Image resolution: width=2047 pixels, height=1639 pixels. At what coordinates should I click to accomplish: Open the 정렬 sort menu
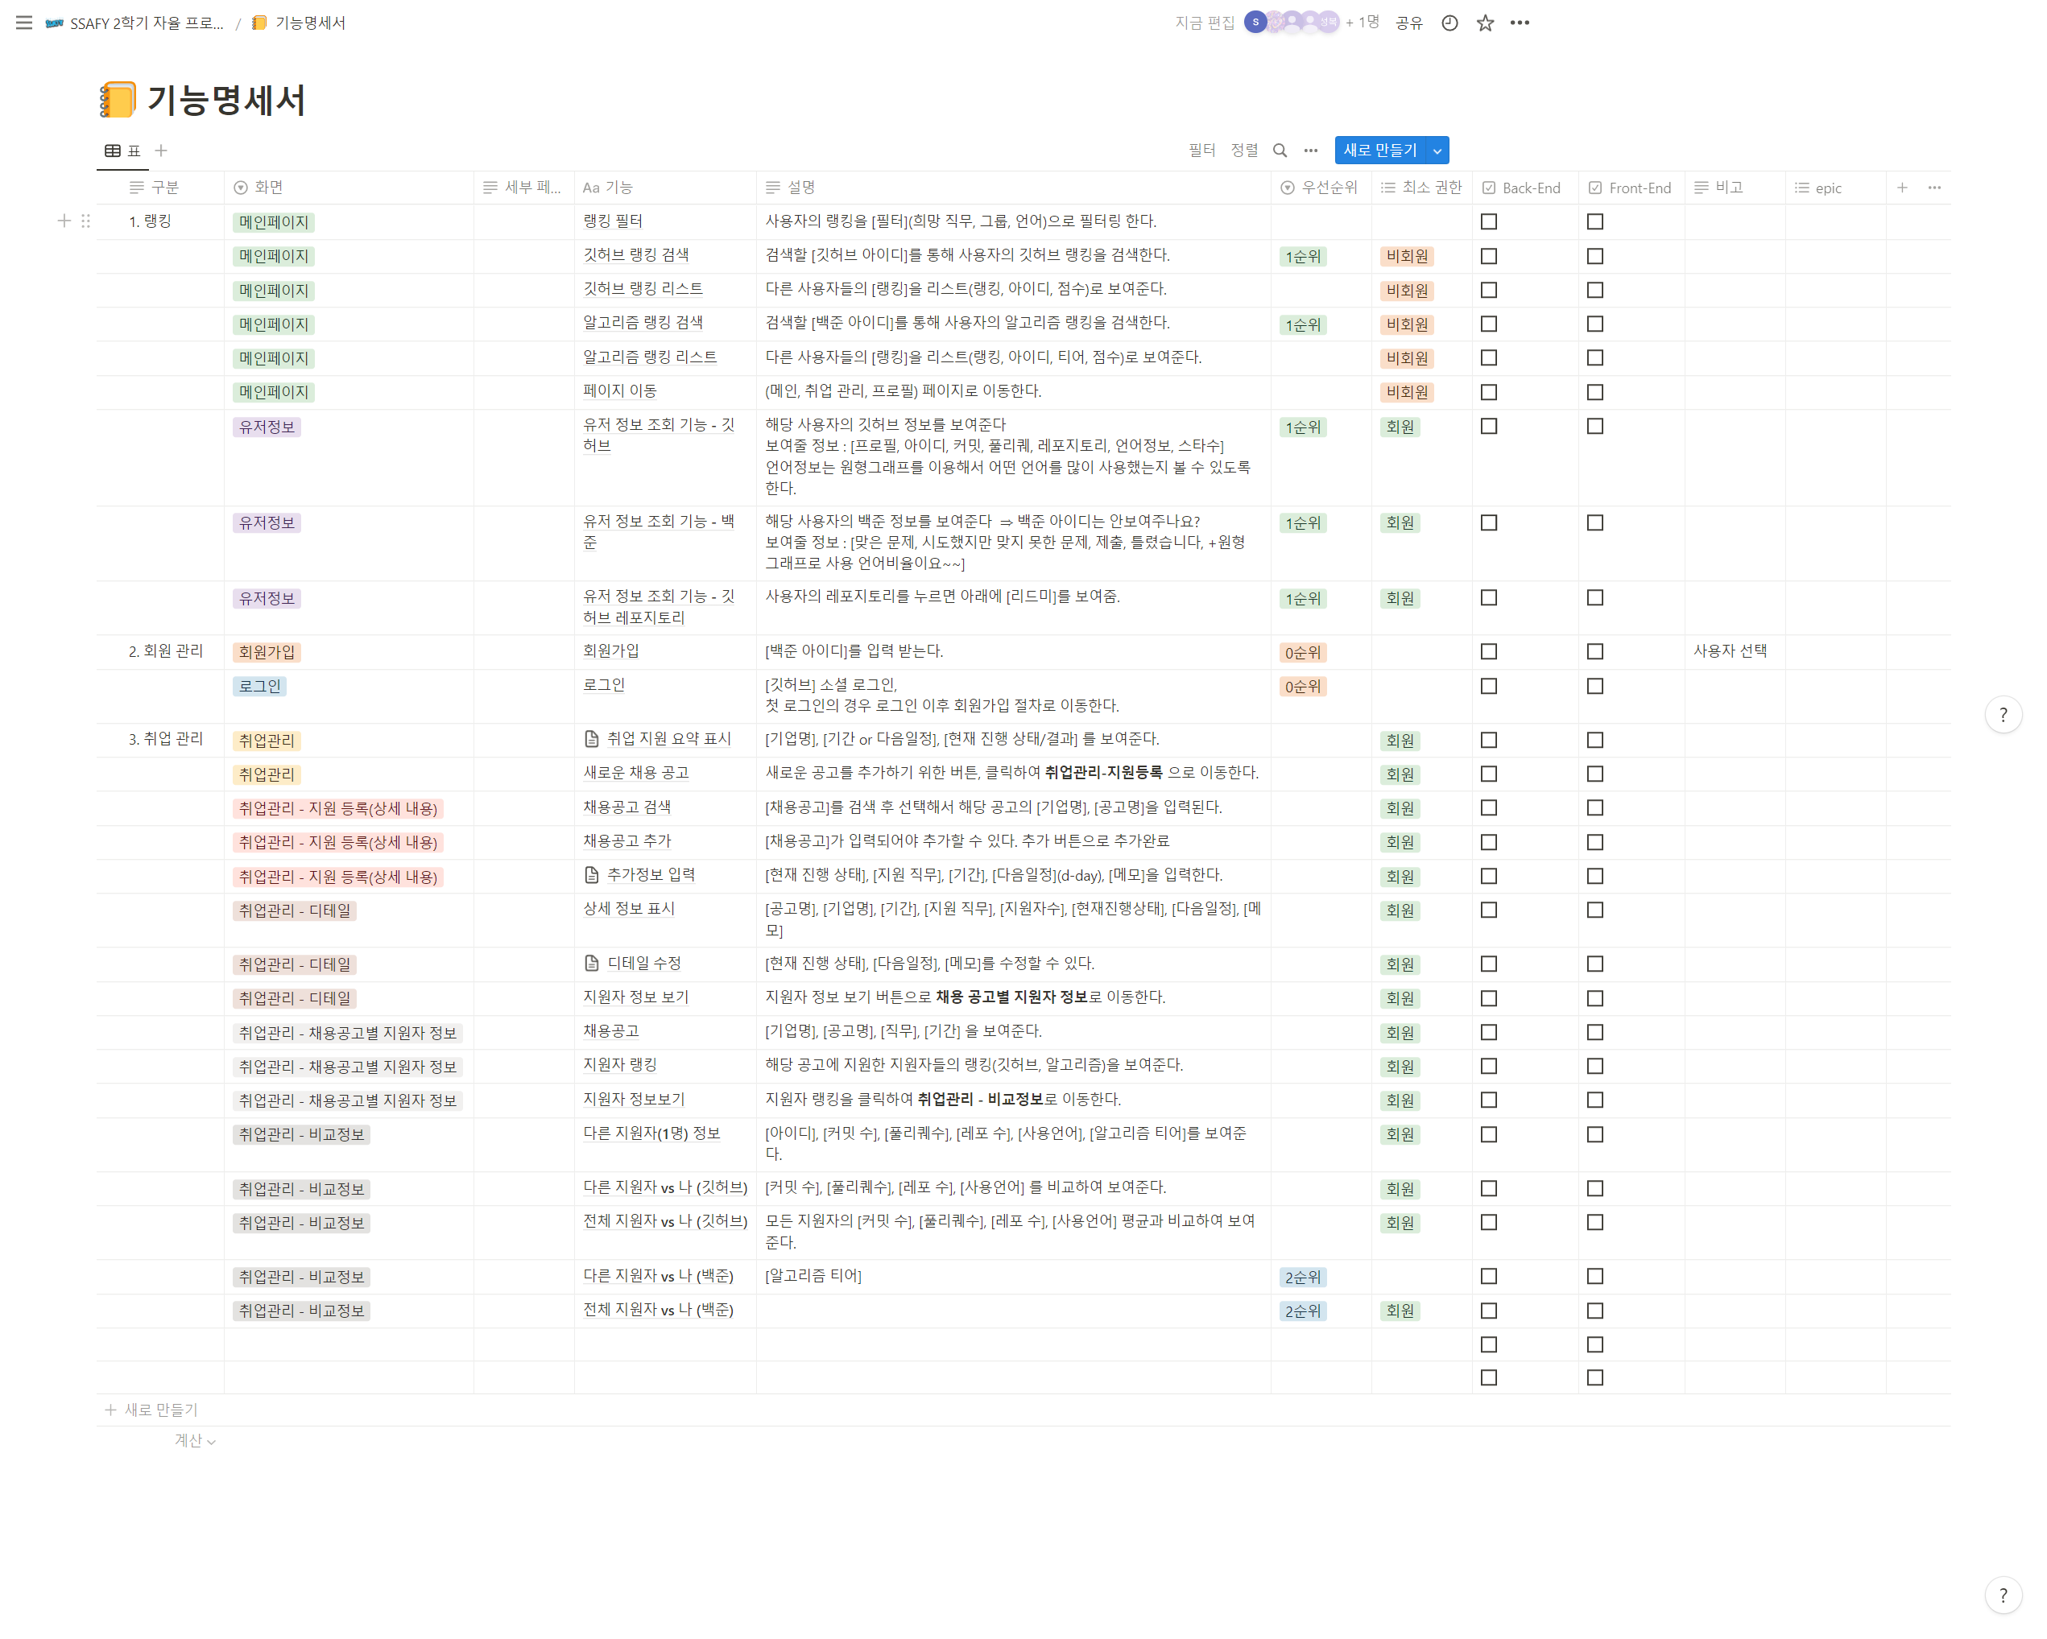(1244, 150)
